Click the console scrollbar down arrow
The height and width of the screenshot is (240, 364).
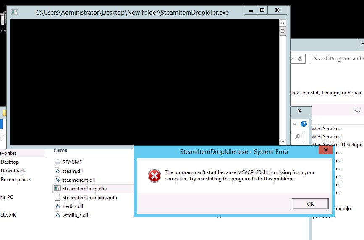[283, 141]
